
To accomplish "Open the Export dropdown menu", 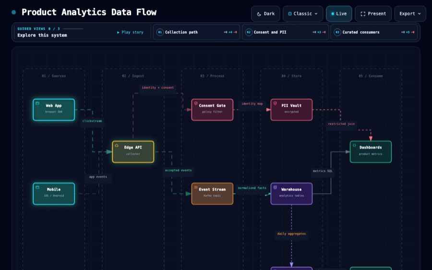I will coord(410,14).
